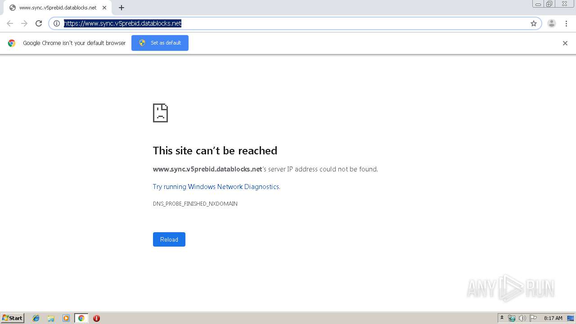This screenshot has width=576, height=324.
Task: Click the red Opera icon in taskbar
Action: [96, 318]
